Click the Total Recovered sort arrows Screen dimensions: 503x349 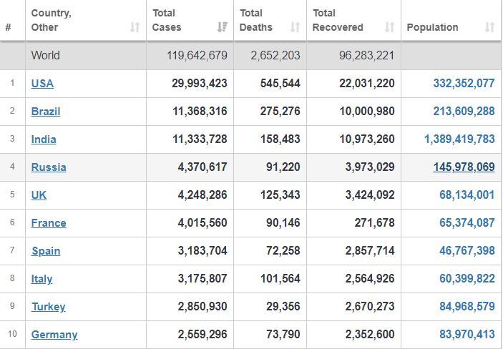pos(389,27)
